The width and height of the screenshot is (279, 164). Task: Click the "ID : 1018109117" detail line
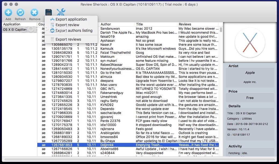[x=238, y=135]
